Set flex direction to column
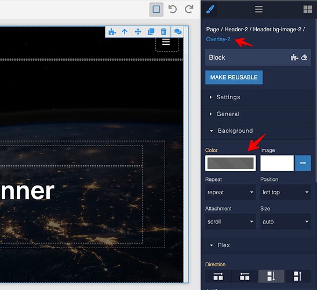The width and height of the screenshot is (317, 290). coord(271,276)
